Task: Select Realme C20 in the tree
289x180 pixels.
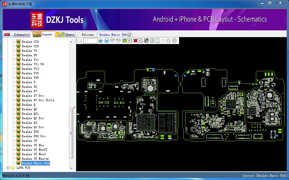Action: click(x=30, y=42)
